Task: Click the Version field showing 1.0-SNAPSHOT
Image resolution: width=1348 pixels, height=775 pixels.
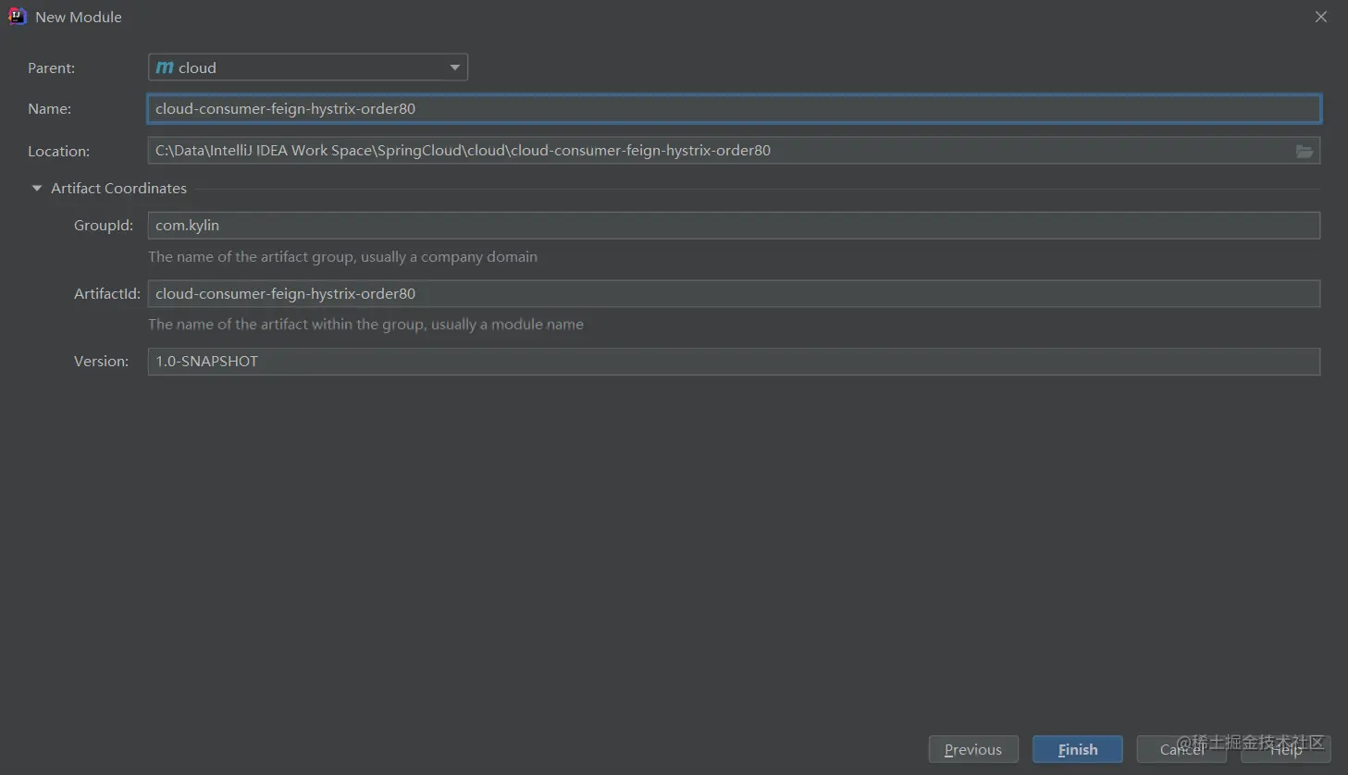Action: (x=734, y=362)
